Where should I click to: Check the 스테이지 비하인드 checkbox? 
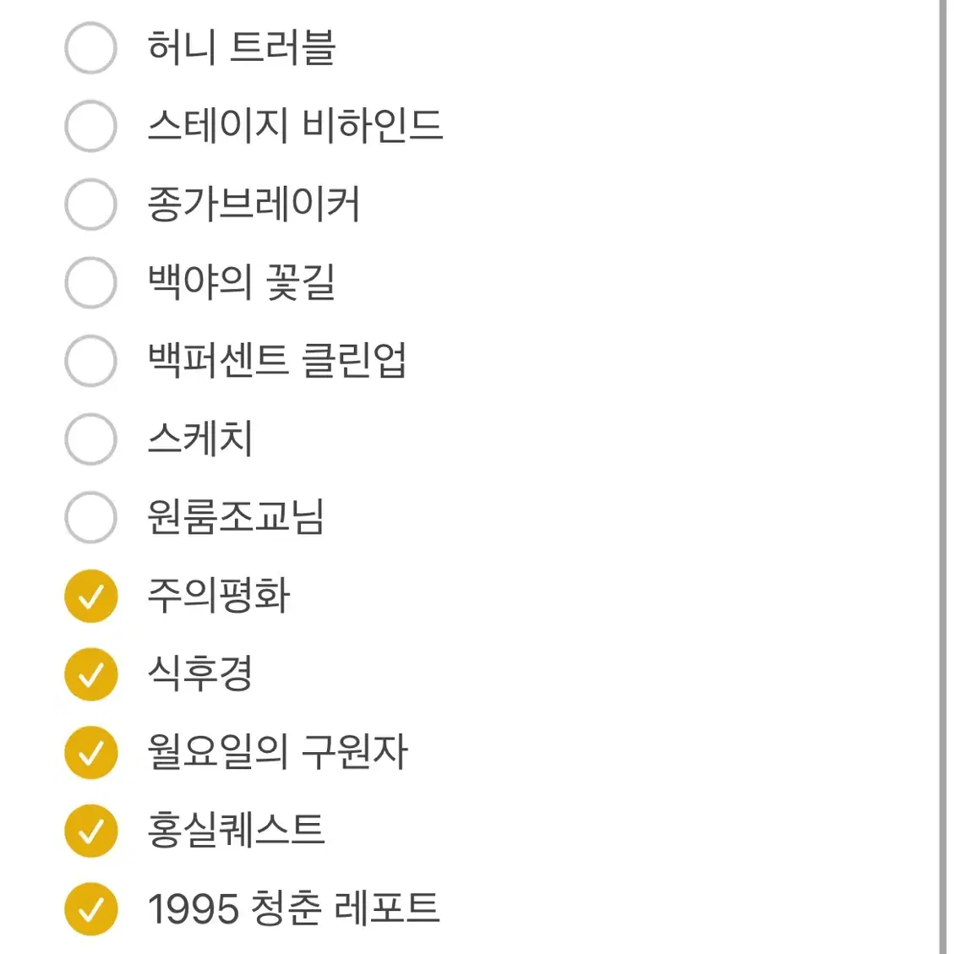(90, 127)
